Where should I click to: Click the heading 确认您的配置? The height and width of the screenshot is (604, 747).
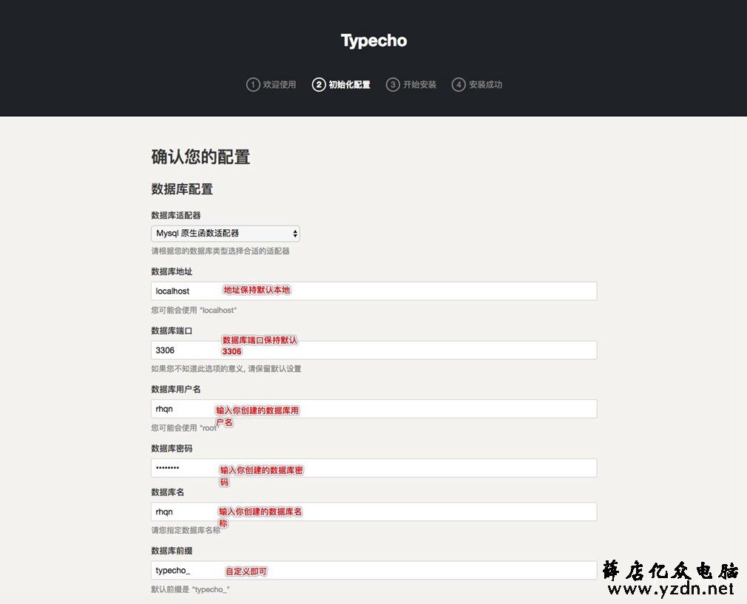200,157
